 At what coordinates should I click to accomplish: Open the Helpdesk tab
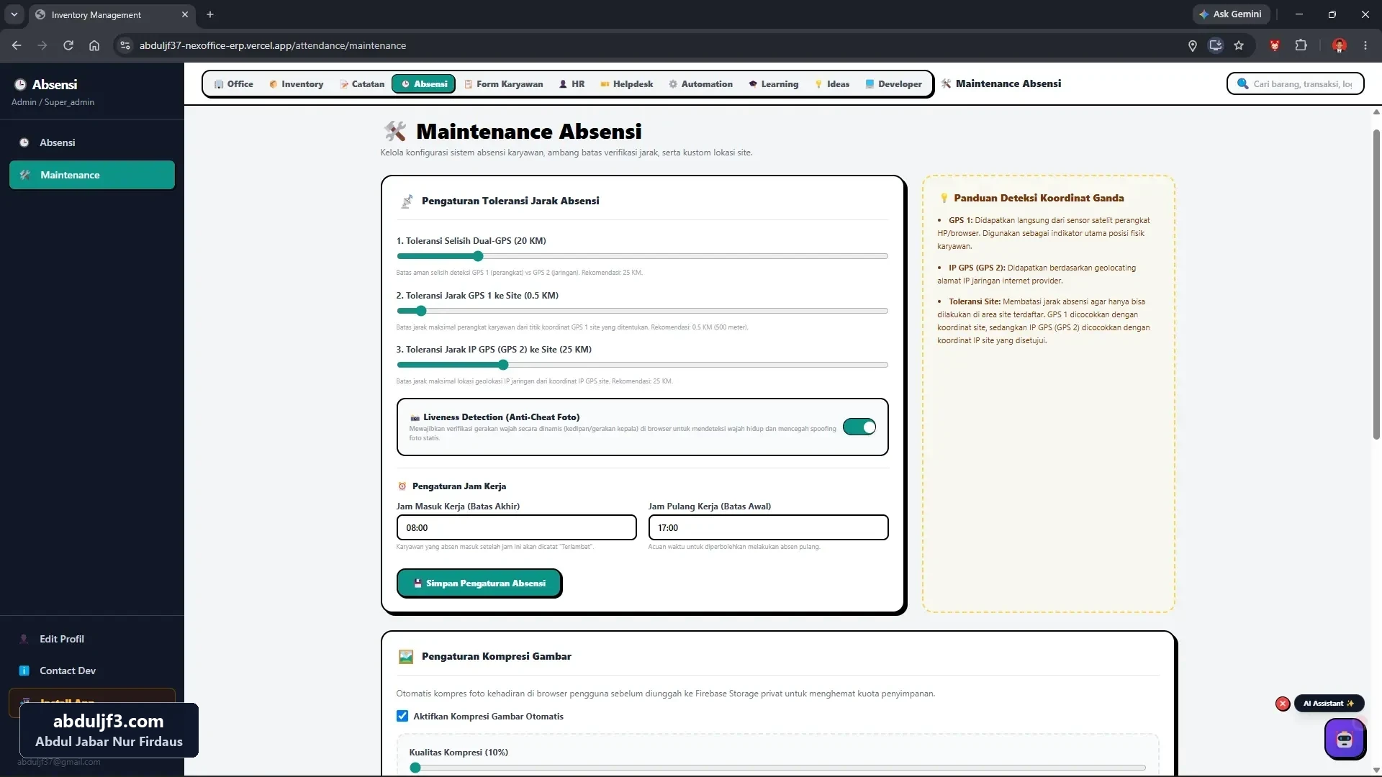(x=626, y=84)
